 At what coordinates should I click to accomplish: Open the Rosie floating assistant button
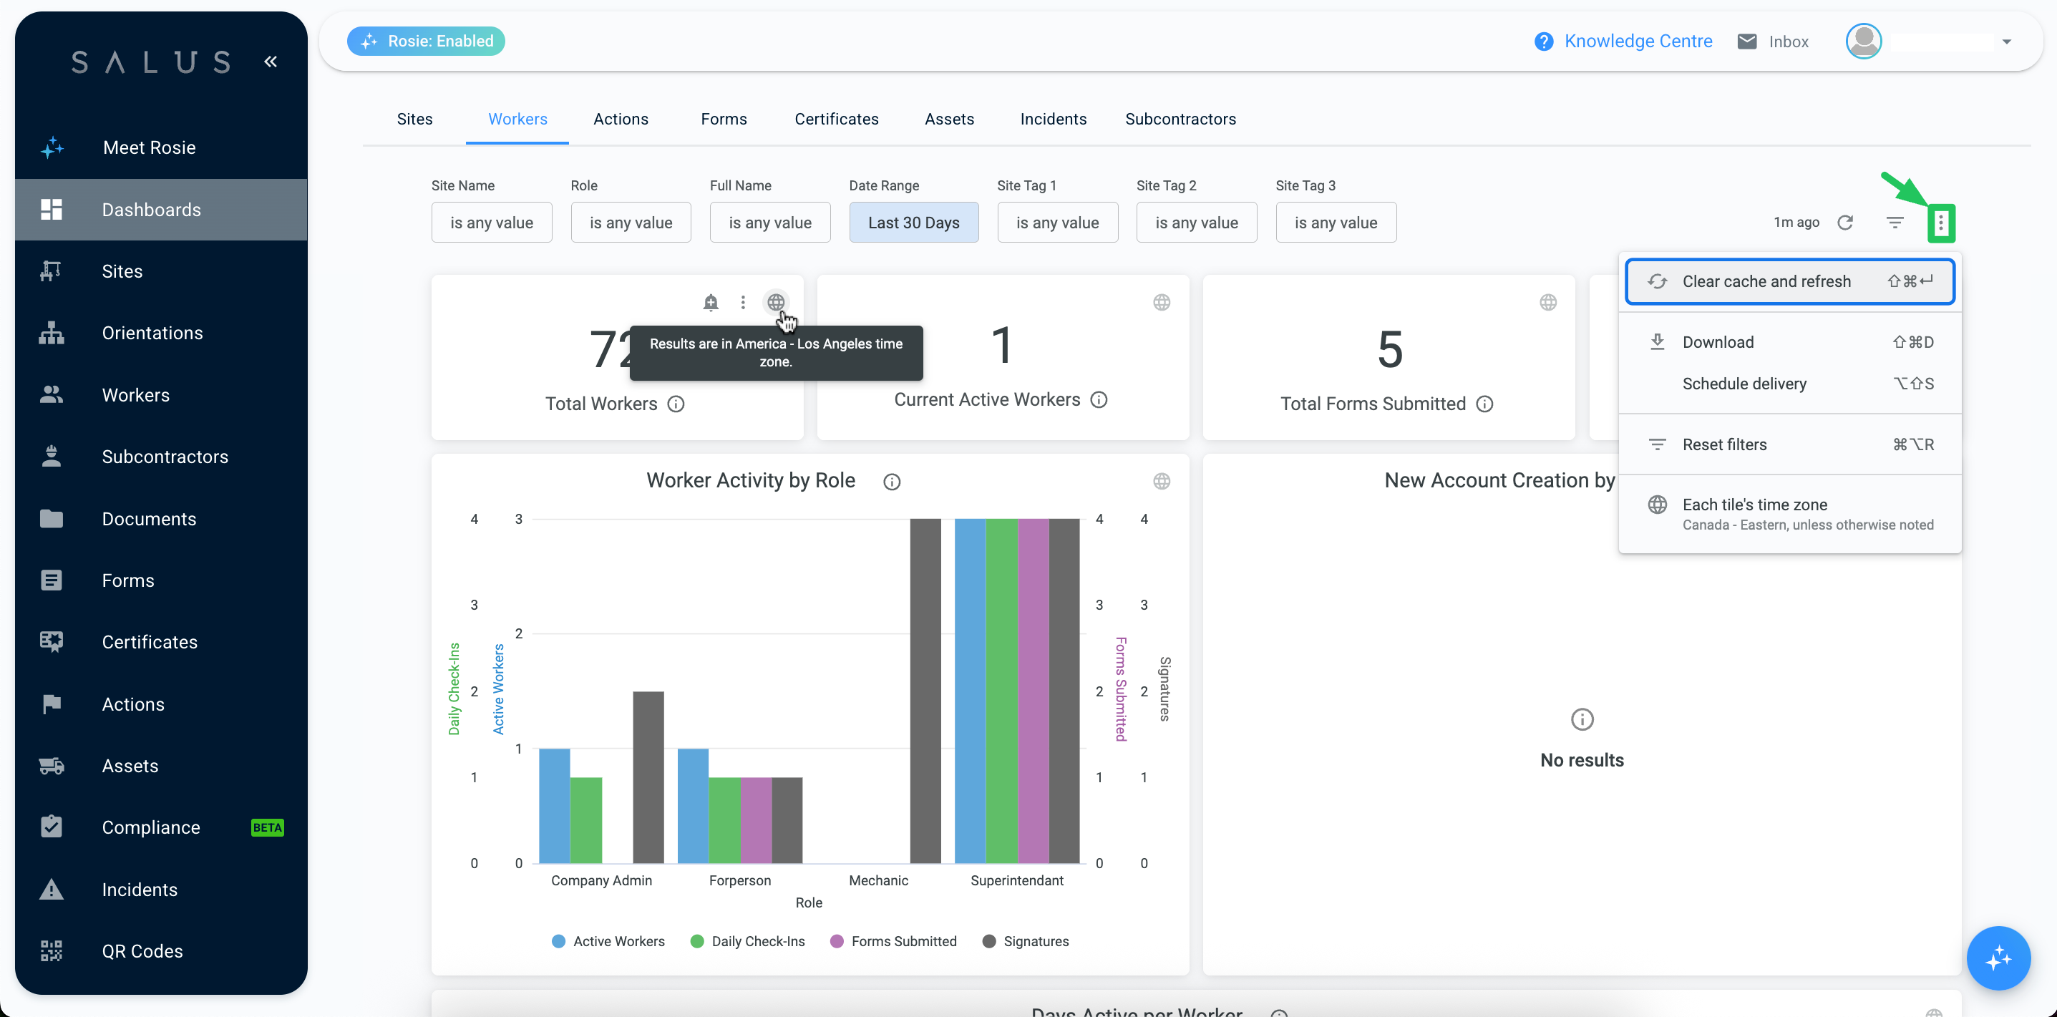click(x=1998, y=957)
